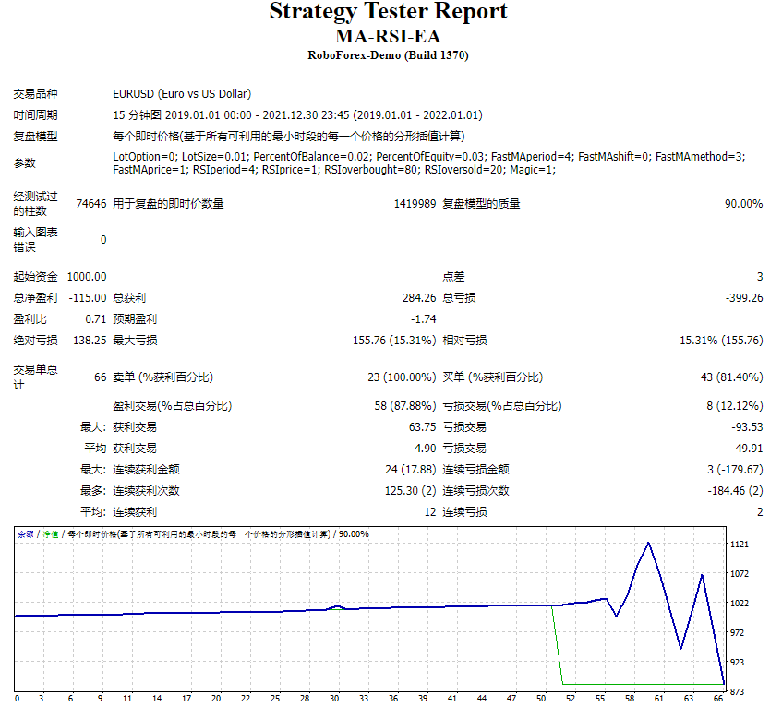Screen dimensions: 770x707
Task: Click largest loss trade -93.53
Action: [x=748, y=427]
